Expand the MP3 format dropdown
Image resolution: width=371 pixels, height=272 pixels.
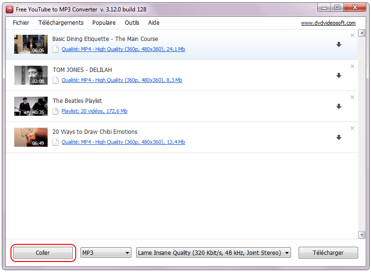(106, 253)
